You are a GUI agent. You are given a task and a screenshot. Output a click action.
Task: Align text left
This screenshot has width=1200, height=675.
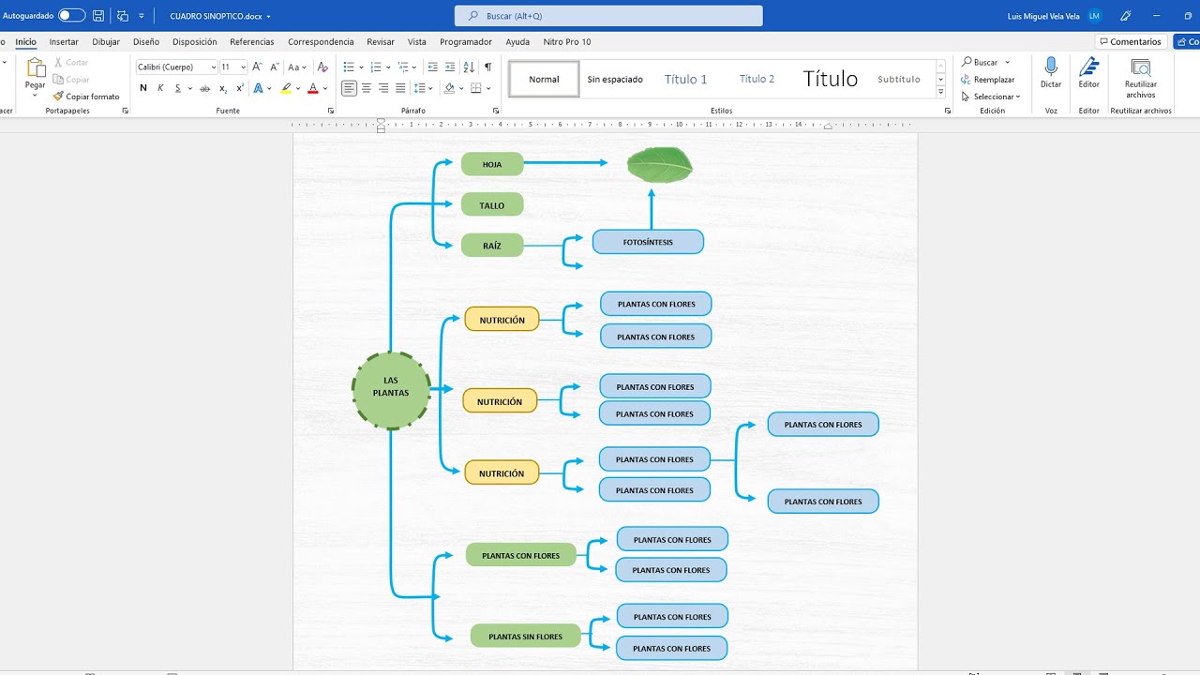pyautogui.click(x=349, y=88)
